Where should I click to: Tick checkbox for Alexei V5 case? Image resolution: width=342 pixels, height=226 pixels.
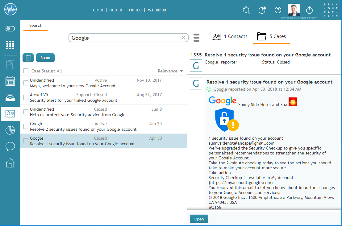[x=26, y=97]
